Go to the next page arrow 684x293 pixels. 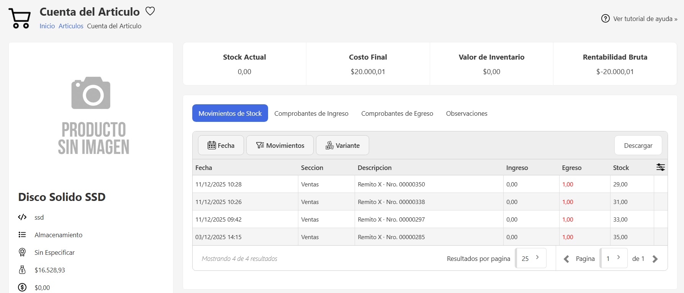655,259
